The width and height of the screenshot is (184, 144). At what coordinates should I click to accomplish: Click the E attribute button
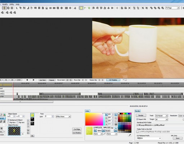tap(28, 123)
